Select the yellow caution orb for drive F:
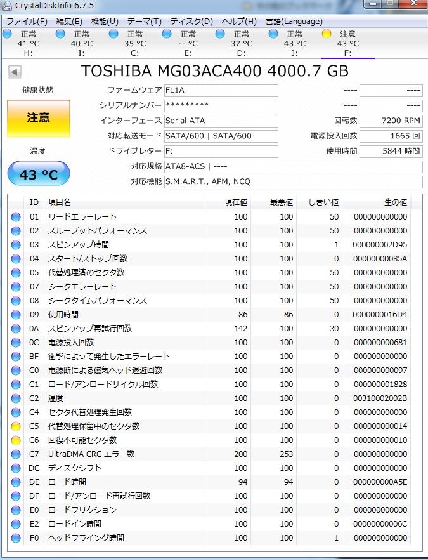 327,34
